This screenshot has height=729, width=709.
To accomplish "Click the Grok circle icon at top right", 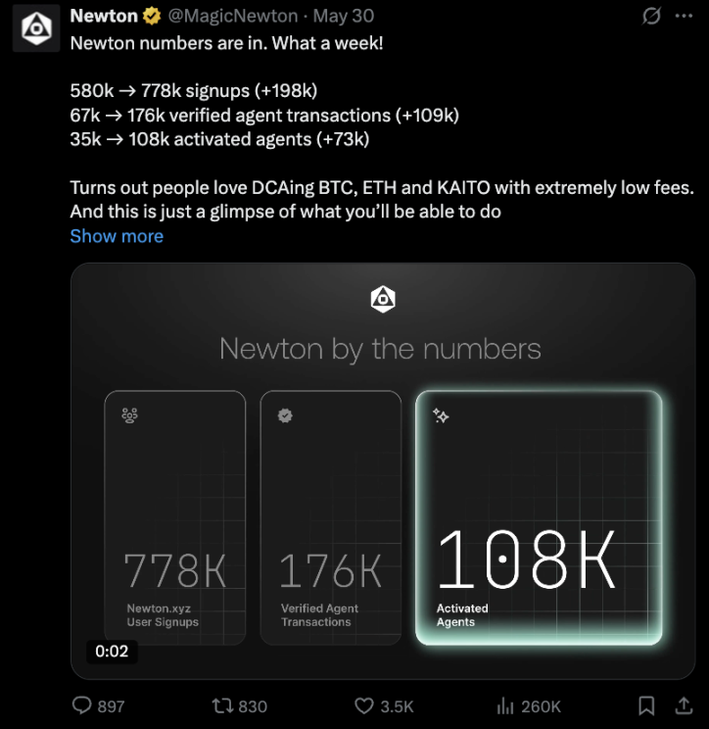I will pyautogui.click(x=650, y=17).
